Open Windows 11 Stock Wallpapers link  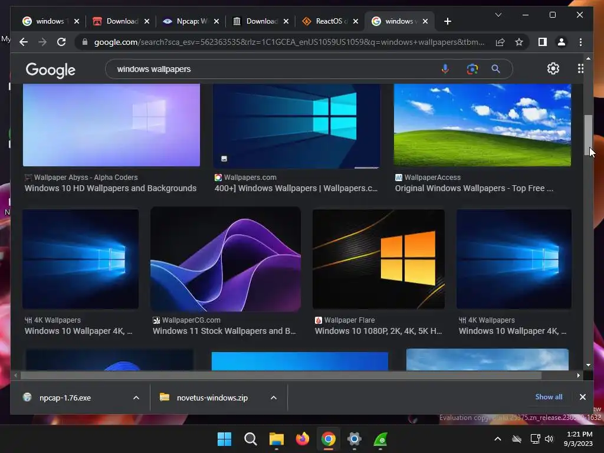tap(224, 331)
